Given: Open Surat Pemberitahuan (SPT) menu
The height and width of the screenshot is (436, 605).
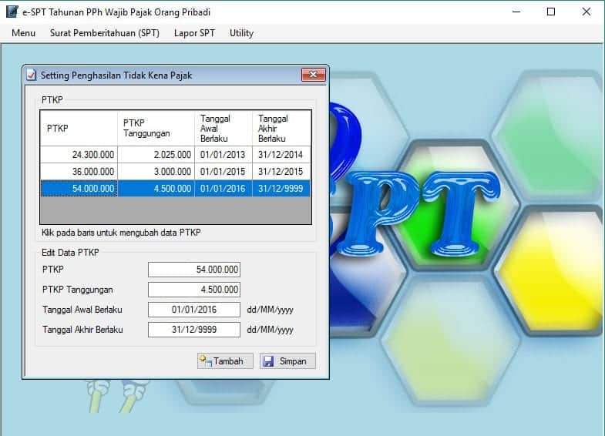Looking at the screenshot, I should coord(105,33).
